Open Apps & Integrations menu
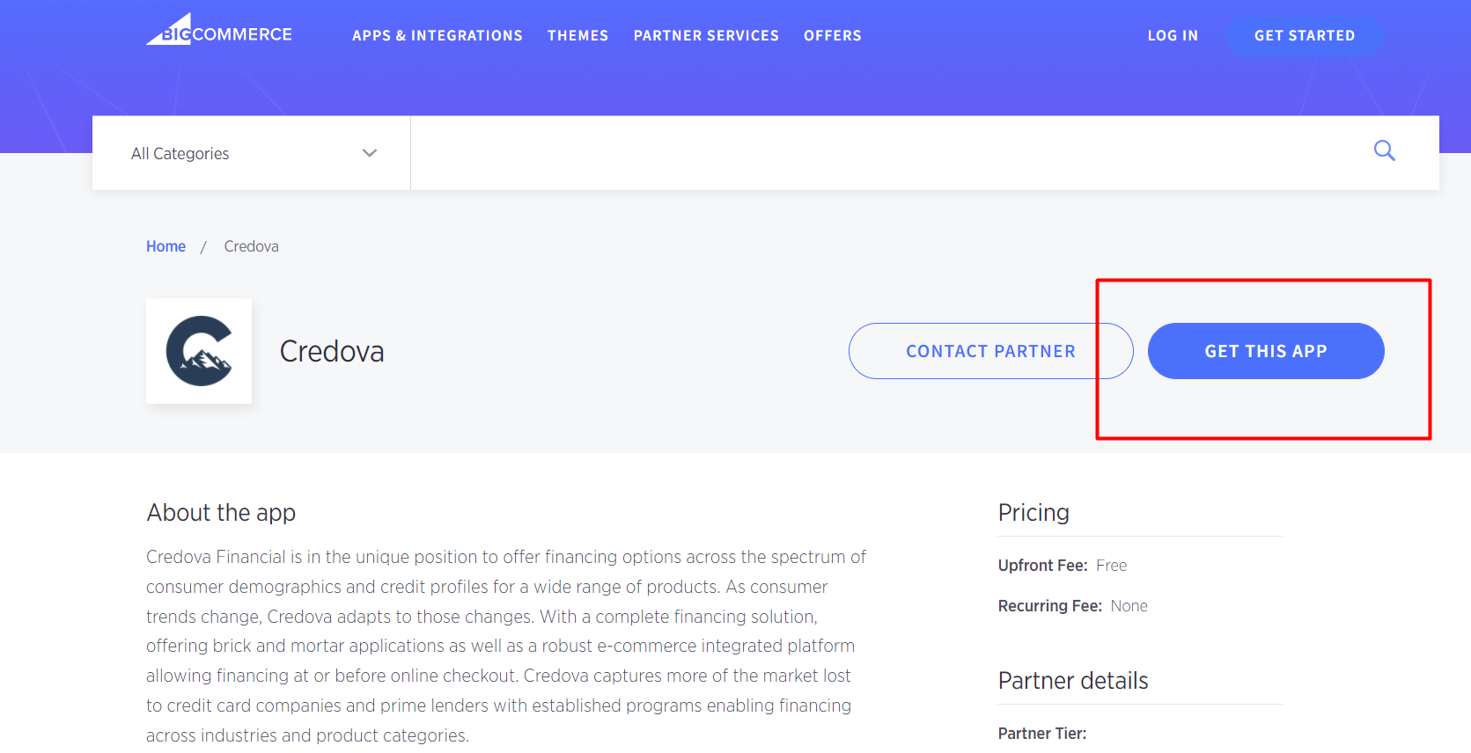The width and height of the screenshot is (1471, 753). coord(437,35)
